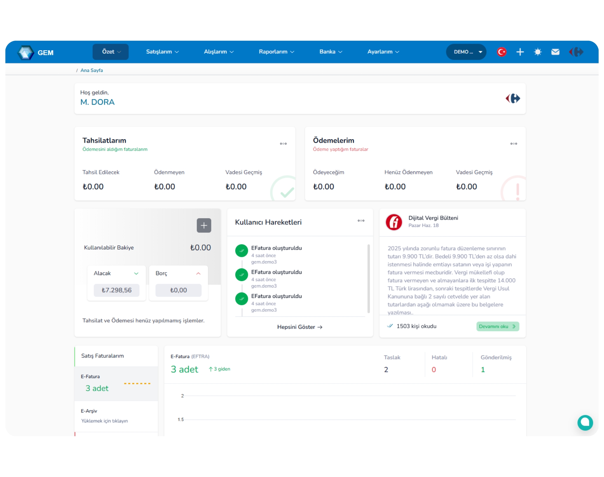This screenshot has height=477, width=604.
Task: Click the Ödeyeceğim ₺0.00 value
Action: [x=324, y=187]
